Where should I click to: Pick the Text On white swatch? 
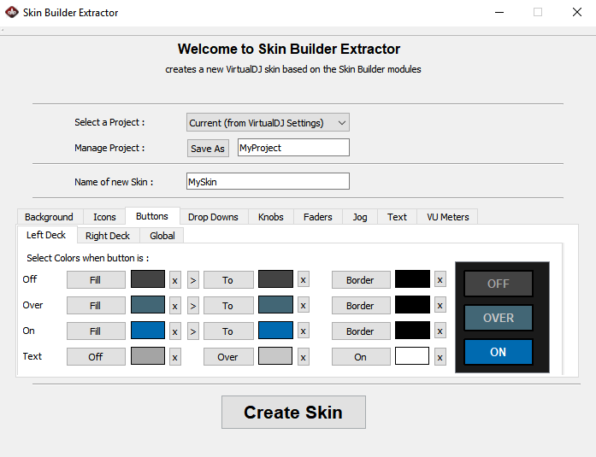pyautogui.click(x=412, y=356)
